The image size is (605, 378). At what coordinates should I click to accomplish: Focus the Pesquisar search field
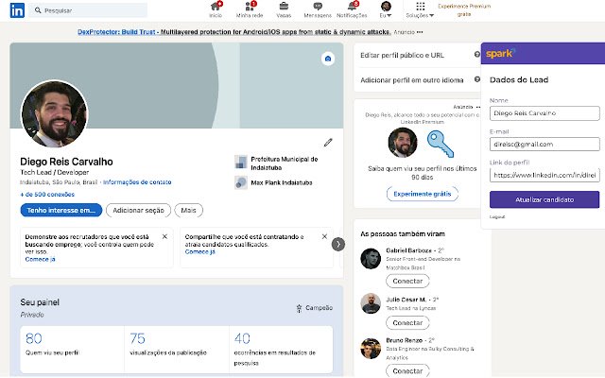point(88,10)
